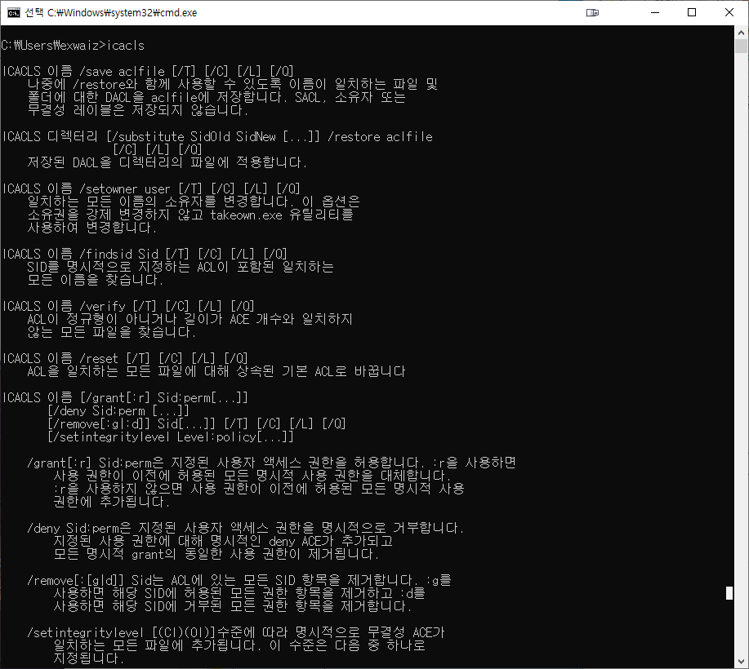This screenshot has height=669, width=749.
Task: Click the scrollbar up arrow
Action: coord(741,33)
